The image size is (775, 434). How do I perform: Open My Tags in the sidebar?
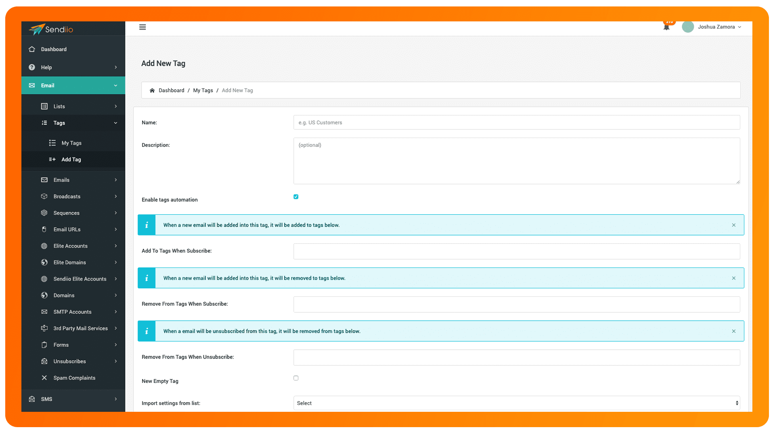click(71, 143)
